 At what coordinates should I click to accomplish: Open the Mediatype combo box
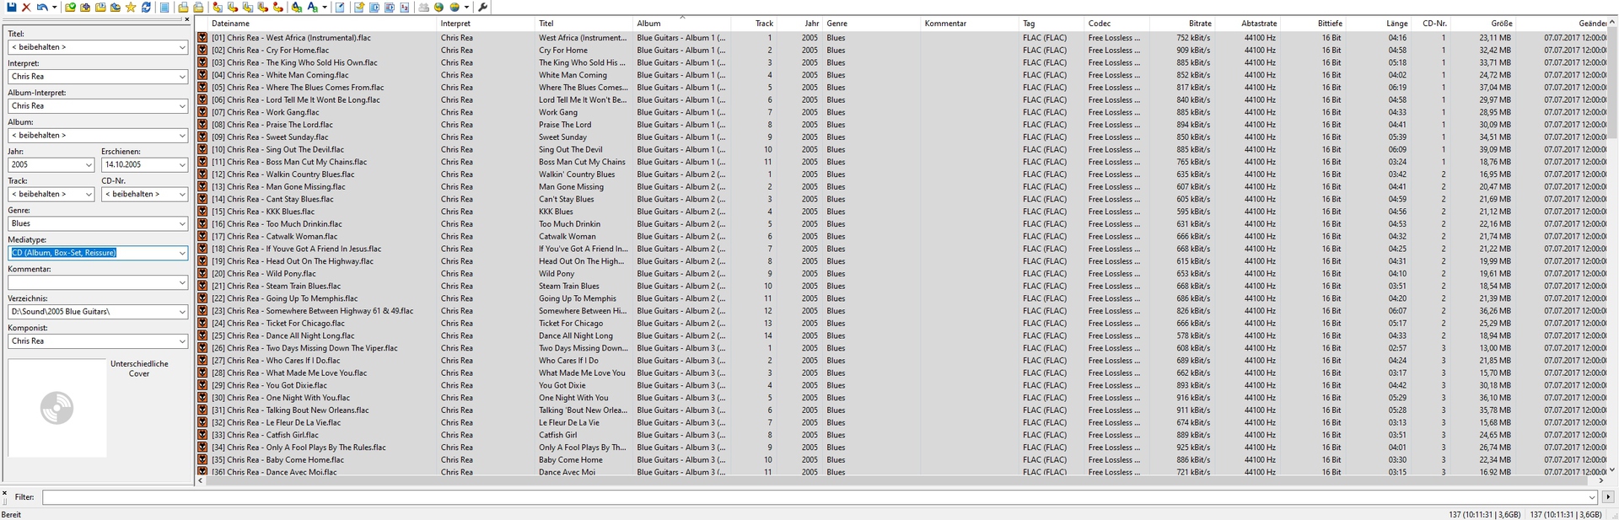tap(181, 253)
